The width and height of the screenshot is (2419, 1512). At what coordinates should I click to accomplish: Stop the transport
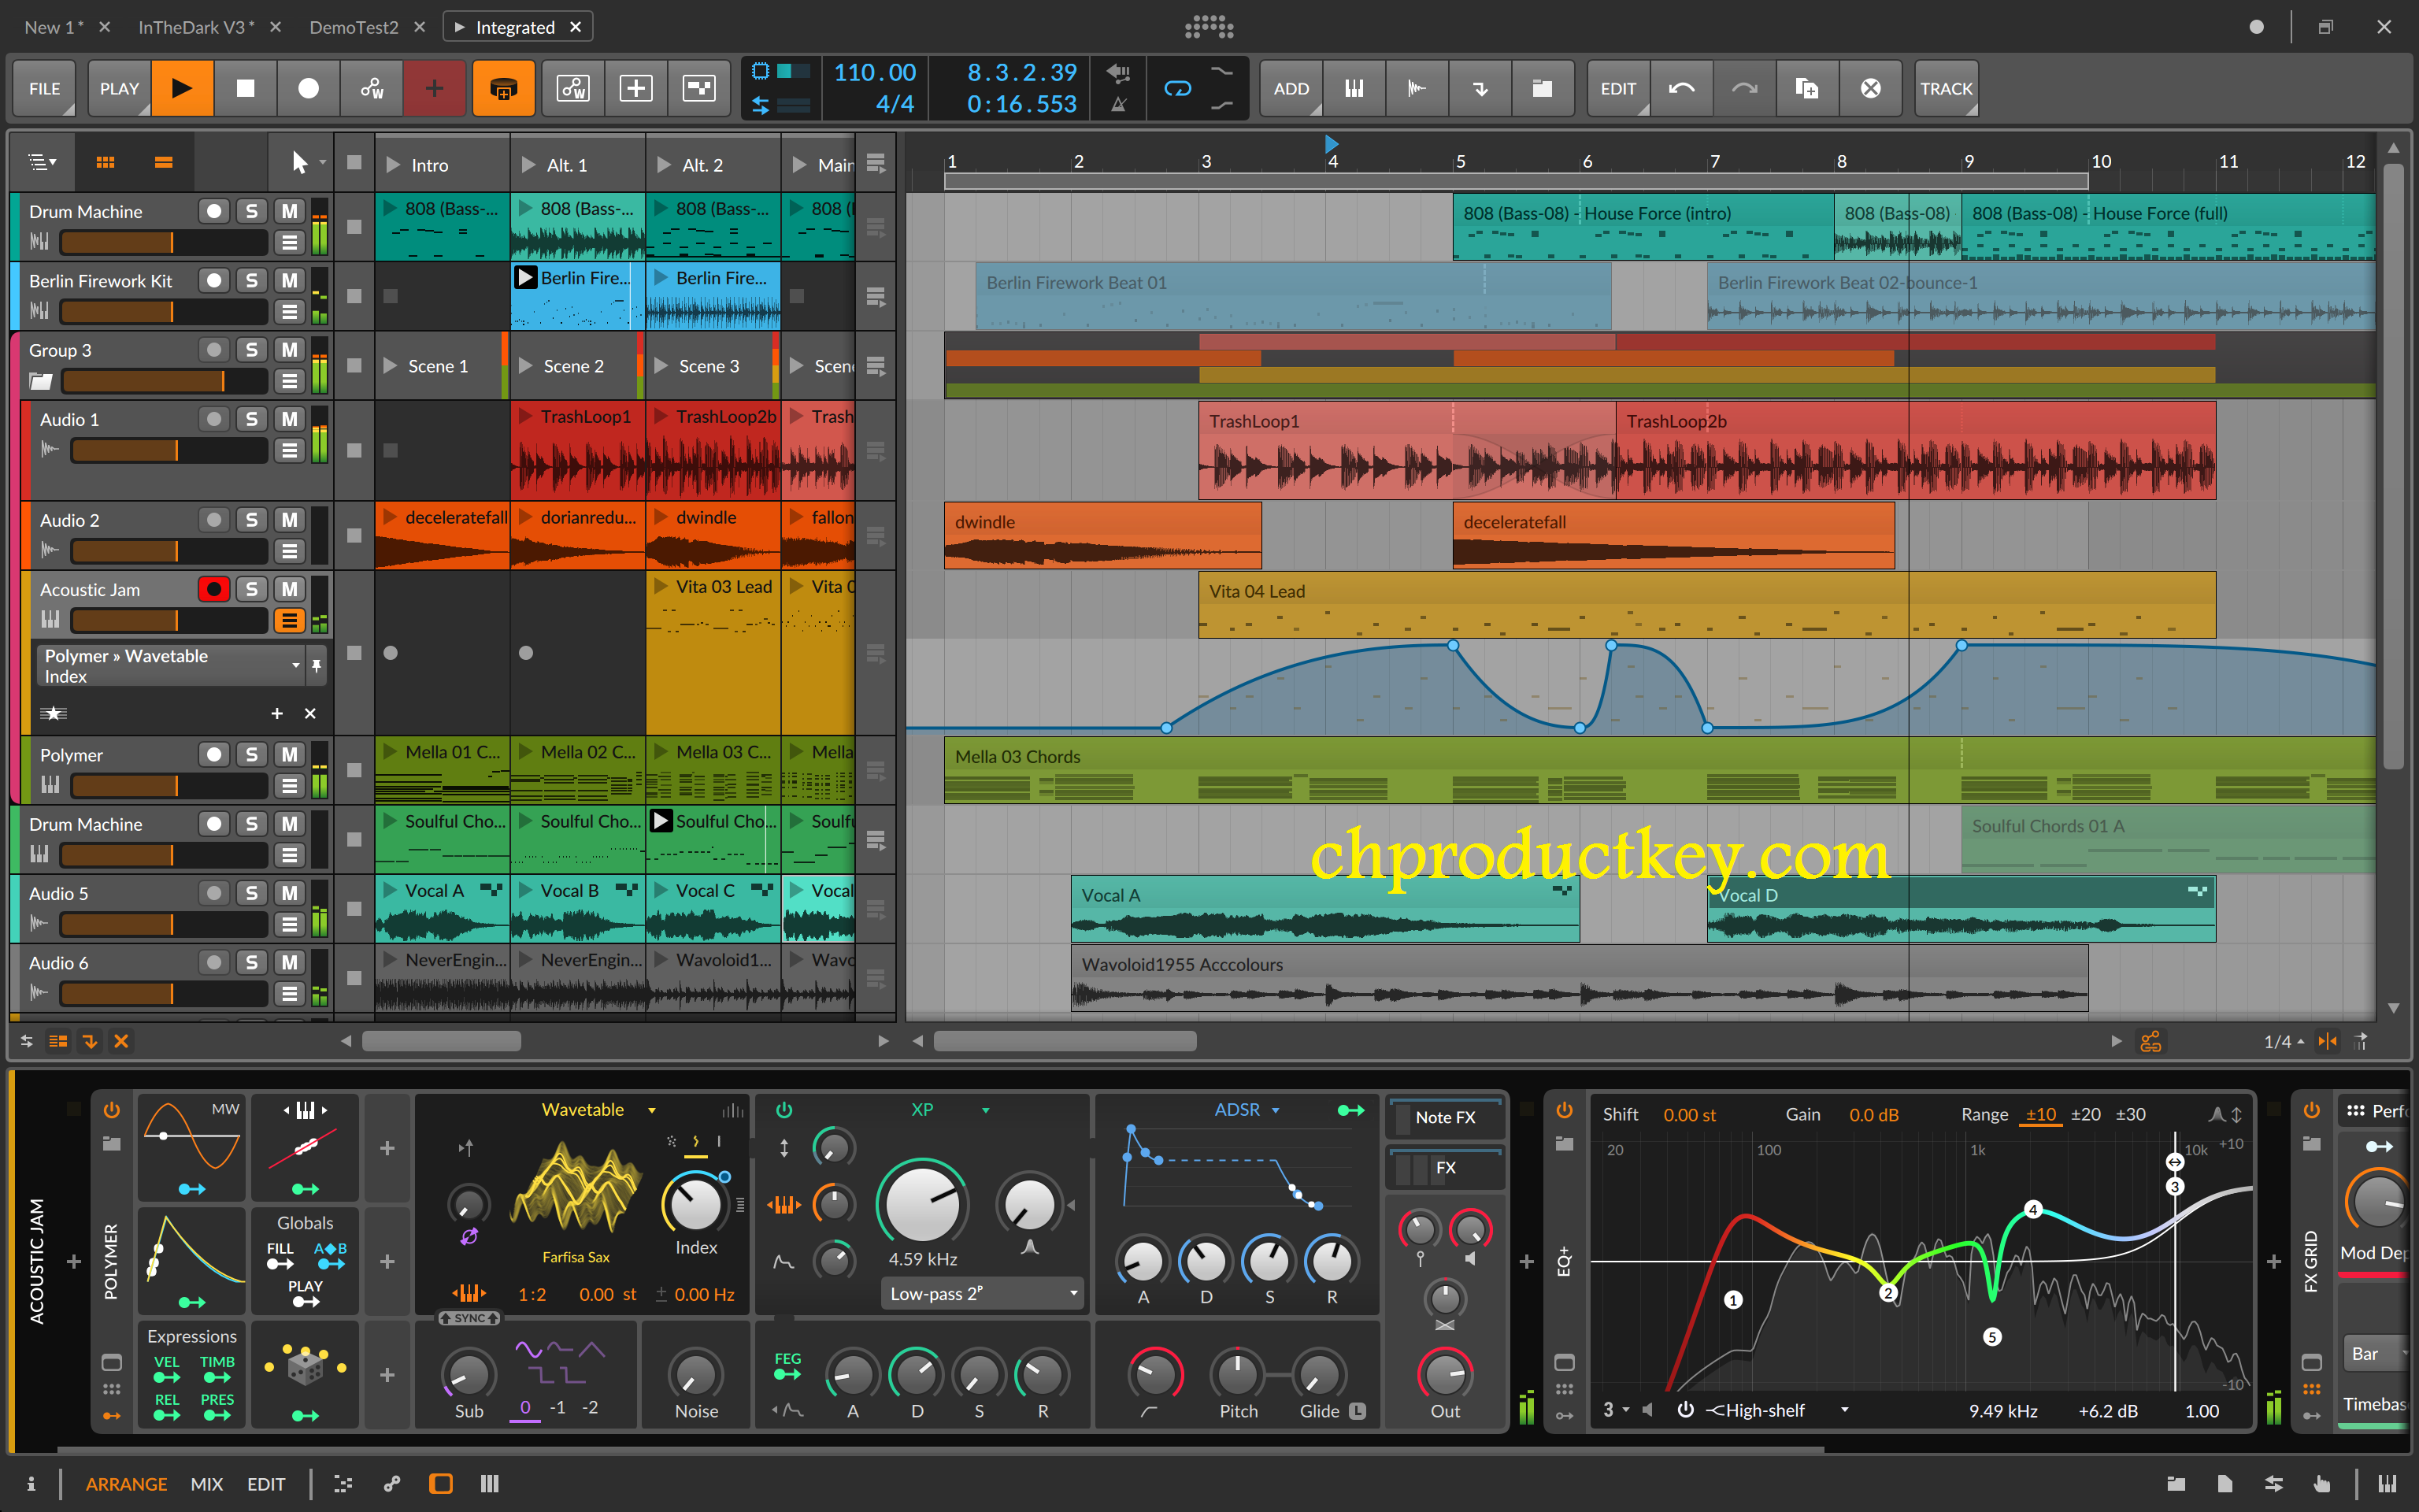tap(245, 88)
